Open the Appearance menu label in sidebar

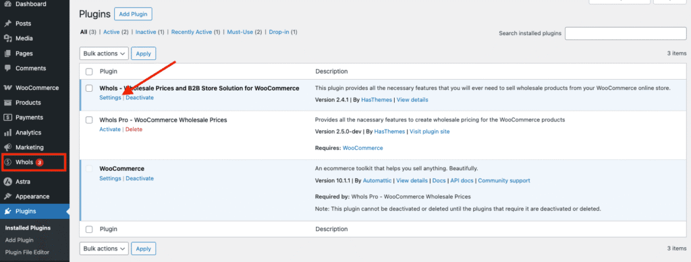(32, 196)
